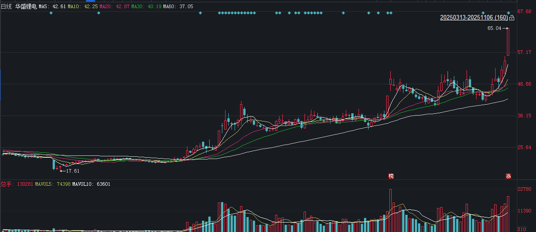This screenshot has width=536, height=232.
Task: Click the X10 volume scale indicator
Action: point(521,229)
